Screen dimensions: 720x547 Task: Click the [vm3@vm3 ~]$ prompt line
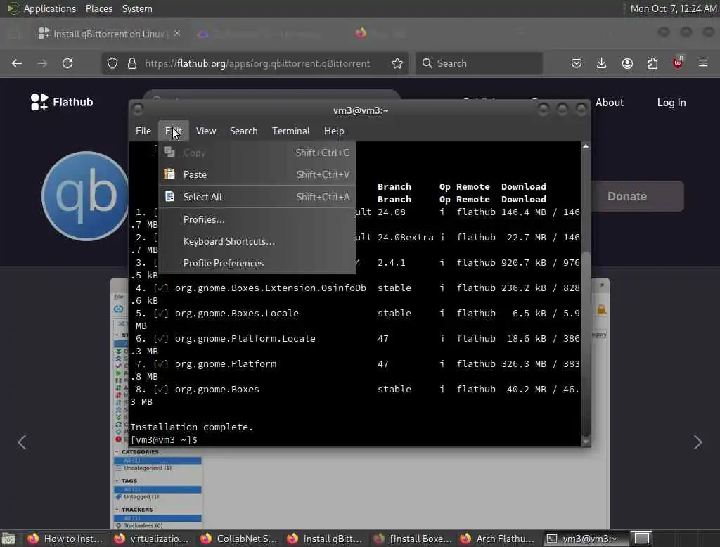(x=164, y=440)
